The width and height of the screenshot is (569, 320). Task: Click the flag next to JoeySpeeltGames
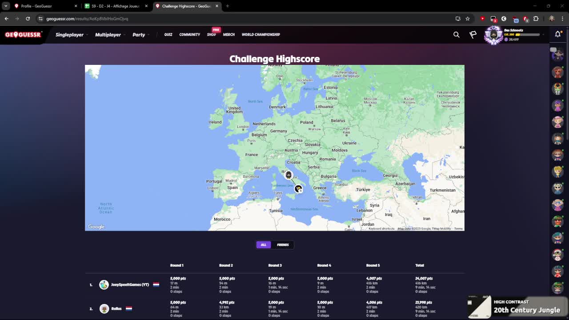[156, 284]
